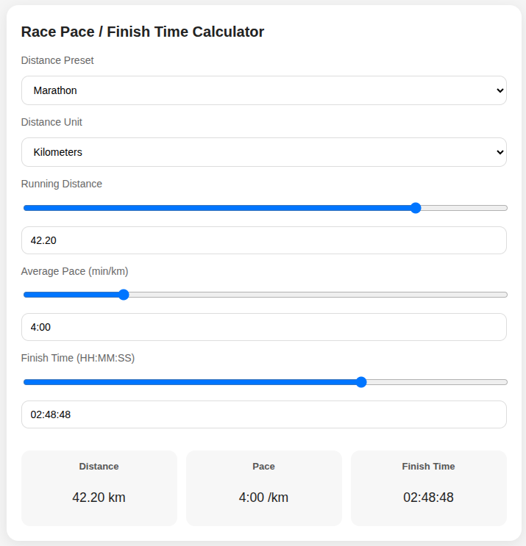526x546 pixels.
Task: Click the finish time input showing 02:48:48
Action: point(263,414)
